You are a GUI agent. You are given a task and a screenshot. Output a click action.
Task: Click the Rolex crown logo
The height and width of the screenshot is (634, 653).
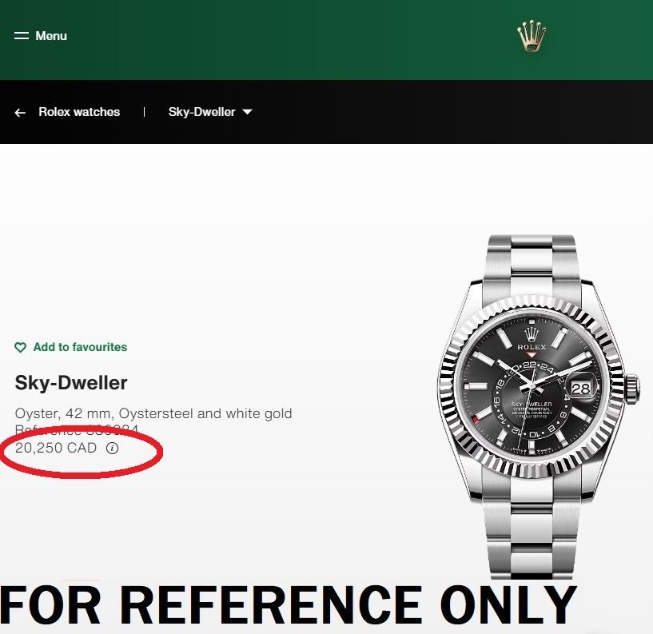(x=531, y=37)
